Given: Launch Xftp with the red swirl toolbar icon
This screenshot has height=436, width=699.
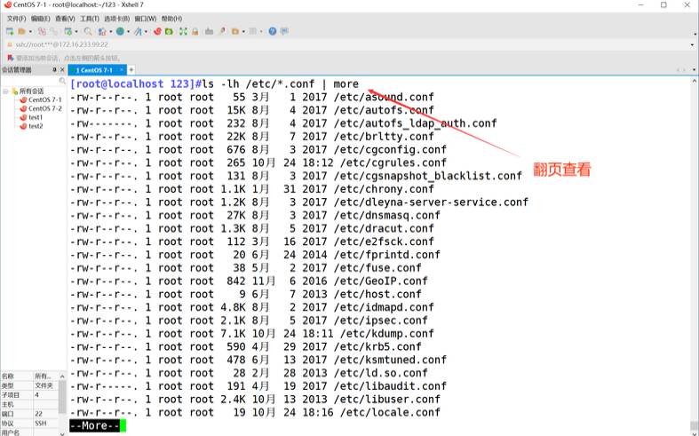Looking at the screenshot, I should click(x=157, y=31).
